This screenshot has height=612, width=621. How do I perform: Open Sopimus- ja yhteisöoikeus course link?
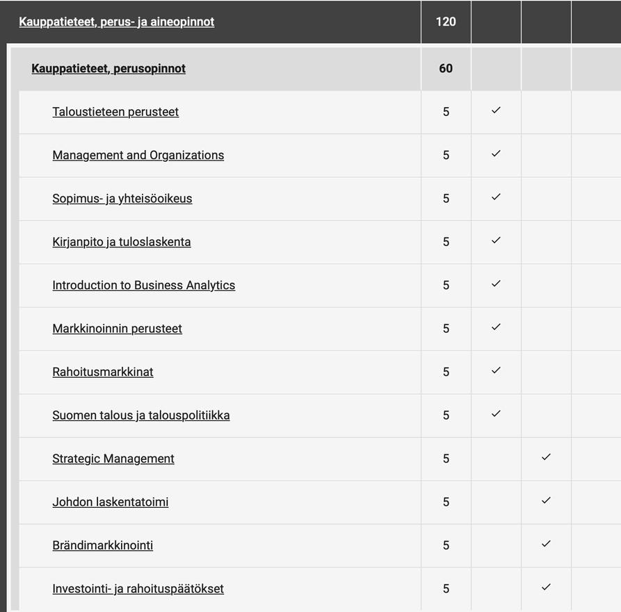[122, 199]
